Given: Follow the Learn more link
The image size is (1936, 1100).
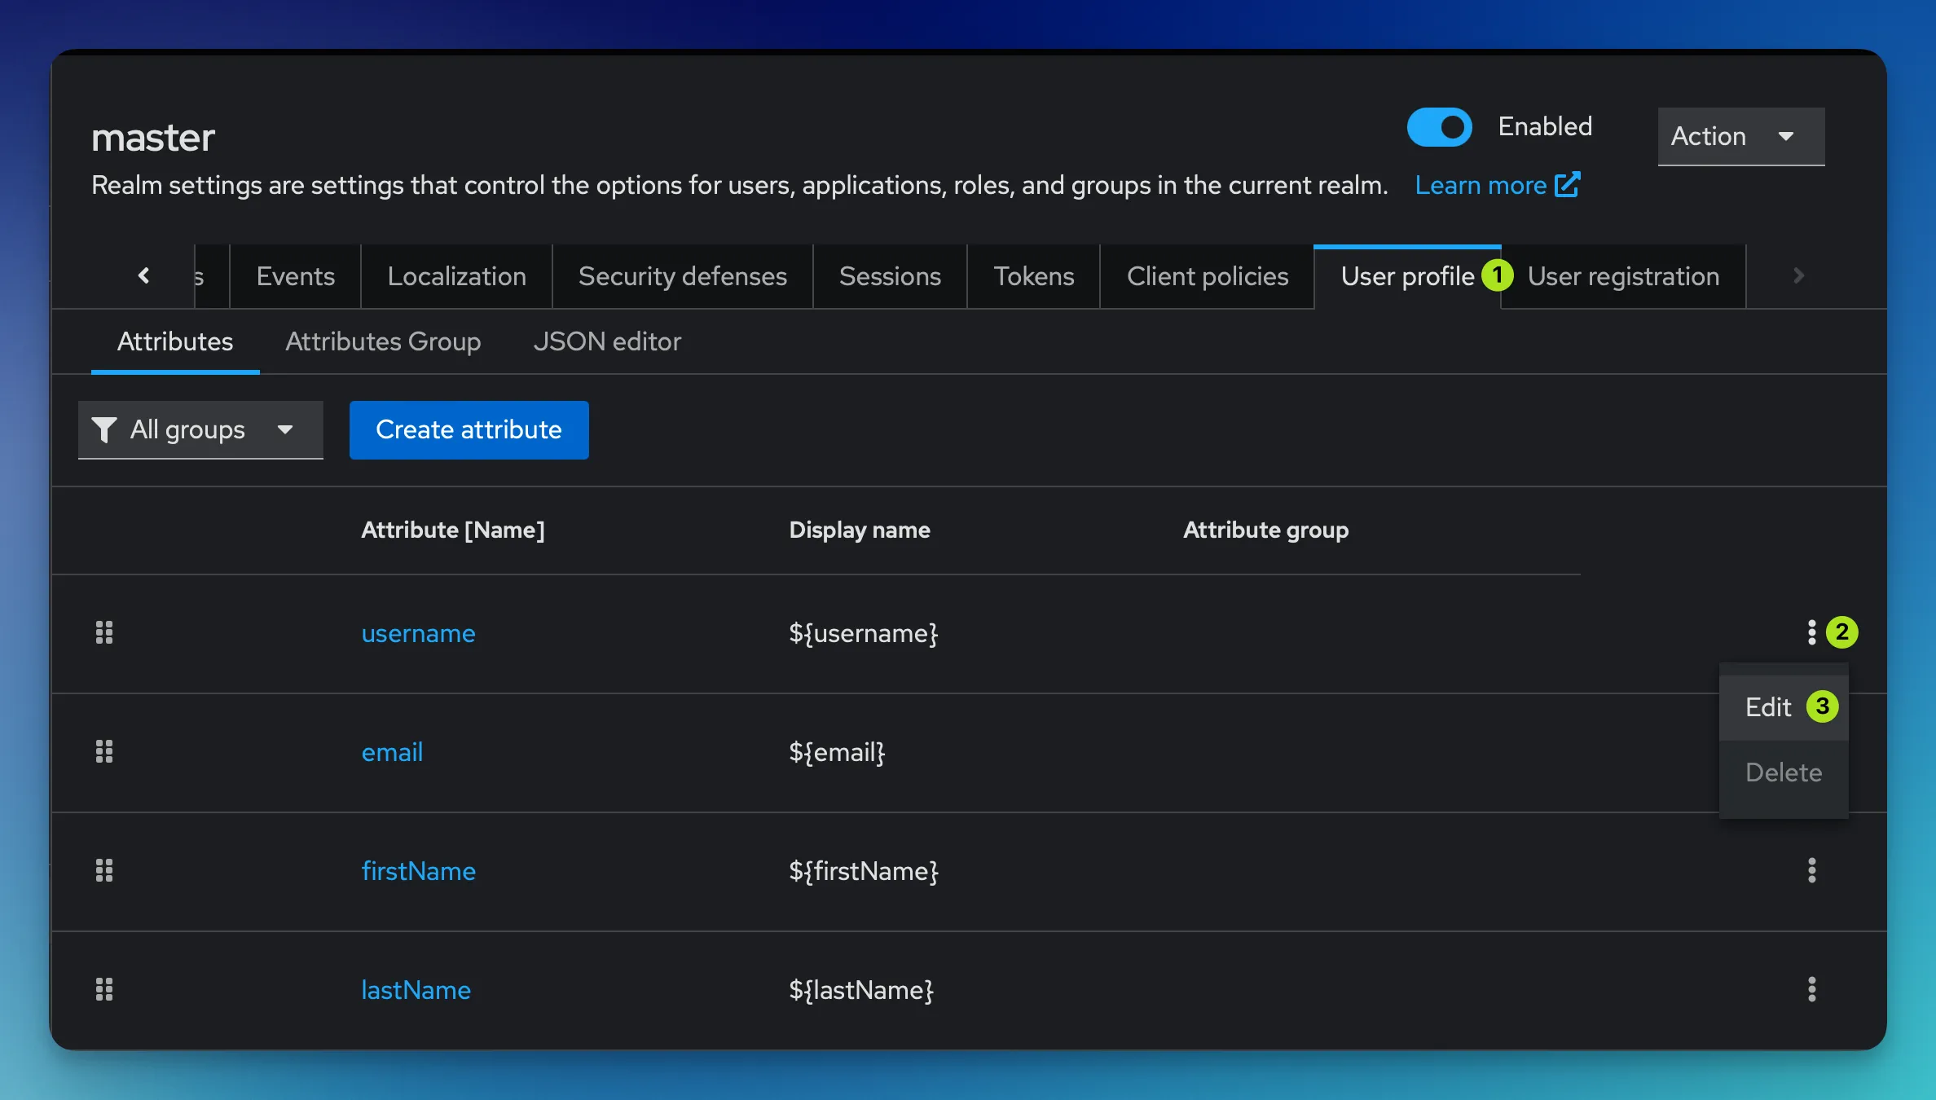Looking at the screenshot, I should pos(1481,185).
